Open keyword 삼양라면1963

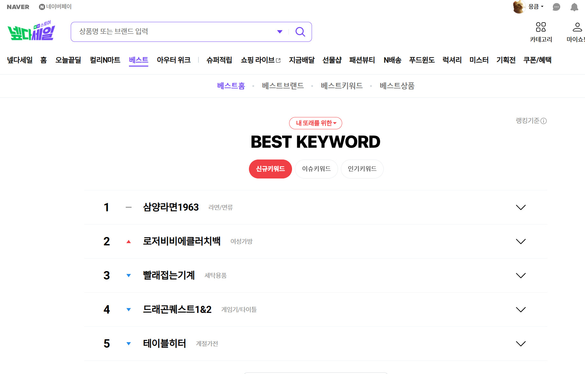click(x=171, y=207)
